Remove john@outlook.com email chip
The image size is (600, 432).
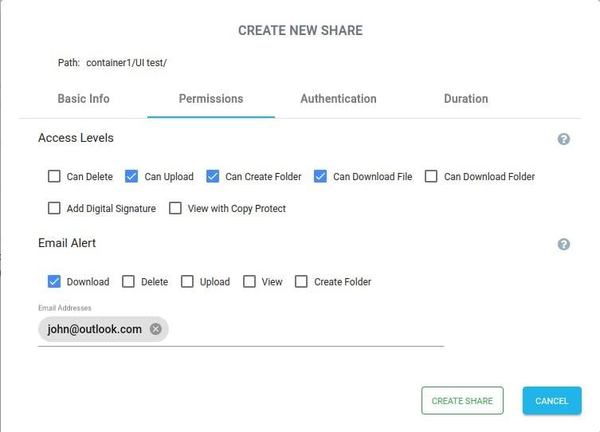pyautogui.click(x=155, y=329)
